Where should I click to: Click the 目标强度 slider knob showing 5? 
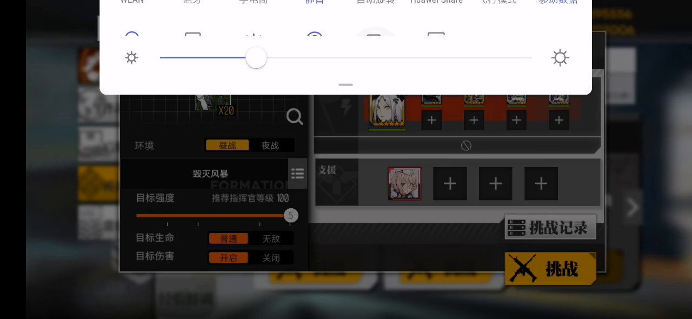coord(291,216)
